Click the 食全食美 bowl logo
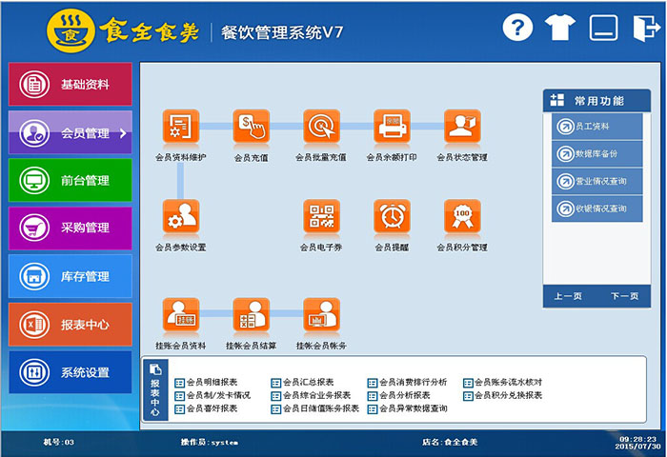Screen dimensions: 667x457 coord(71,31)
